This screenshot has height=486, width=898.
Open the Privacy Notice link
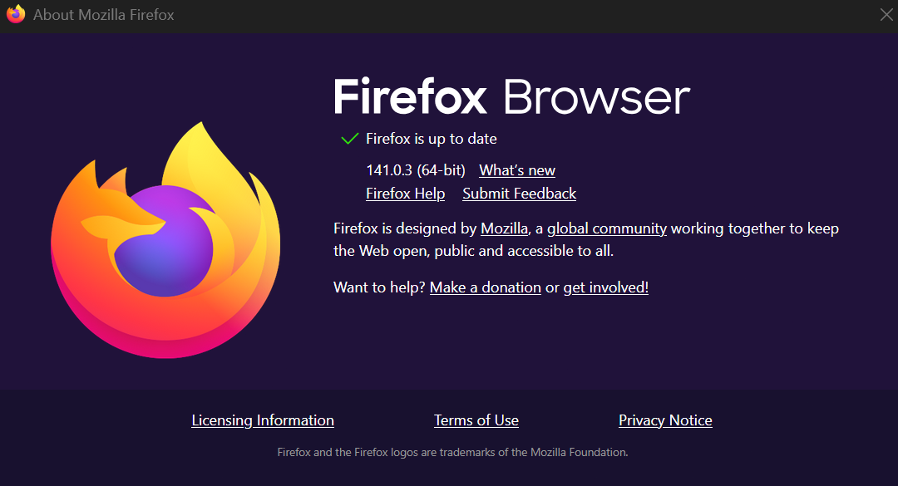[665, 420]
